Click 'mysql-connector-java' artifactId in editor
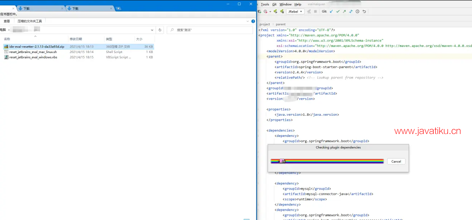This screenshot has height=220, width=472. click(x=327, y=194)
